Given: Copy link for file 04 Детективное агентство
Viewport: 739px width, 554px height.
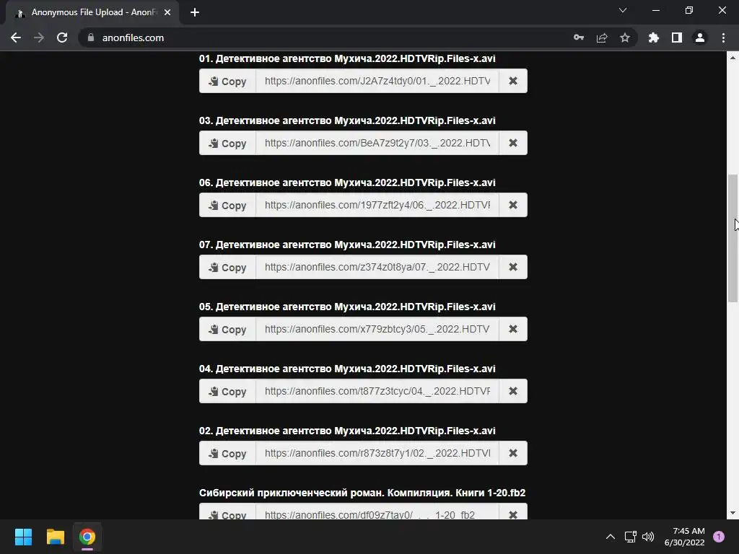Looking at the screenshot, I should [x=227, y=392].
